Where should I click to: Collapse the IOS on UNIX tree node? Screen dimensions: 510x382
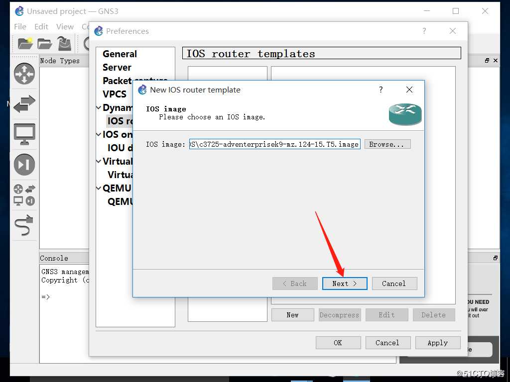99,134
